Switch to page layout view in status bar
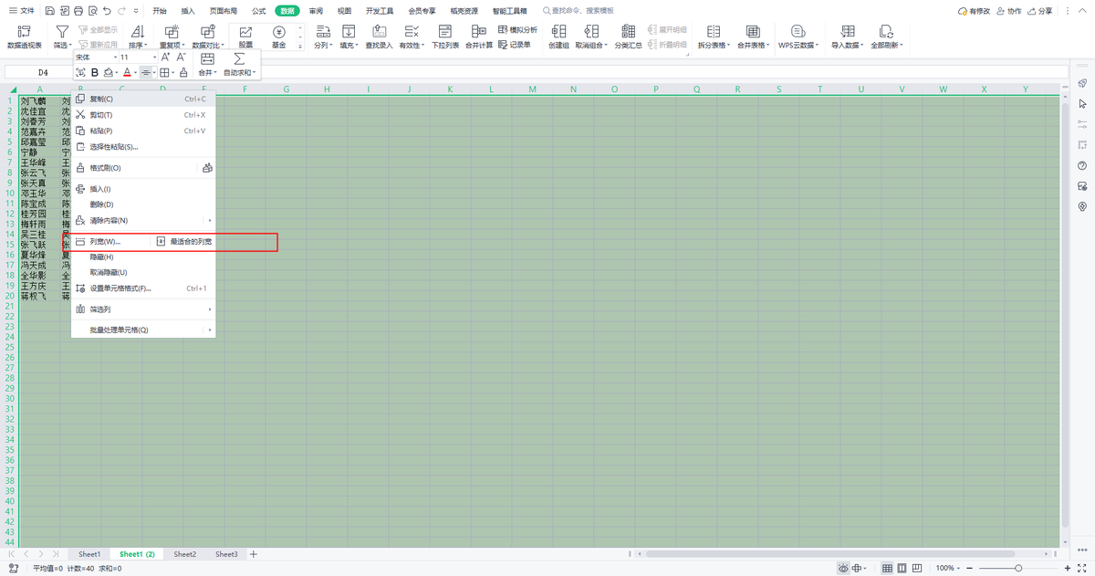This screenshot has height=576, width=1095. (x=903, y=568)
